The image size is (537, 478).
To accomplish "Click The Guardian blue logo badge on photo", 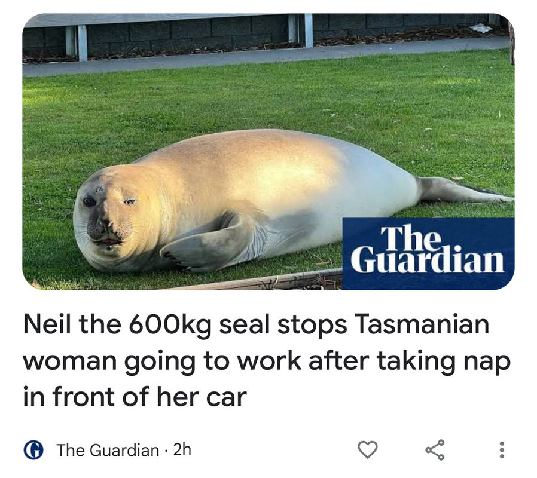I will [428, 253].
